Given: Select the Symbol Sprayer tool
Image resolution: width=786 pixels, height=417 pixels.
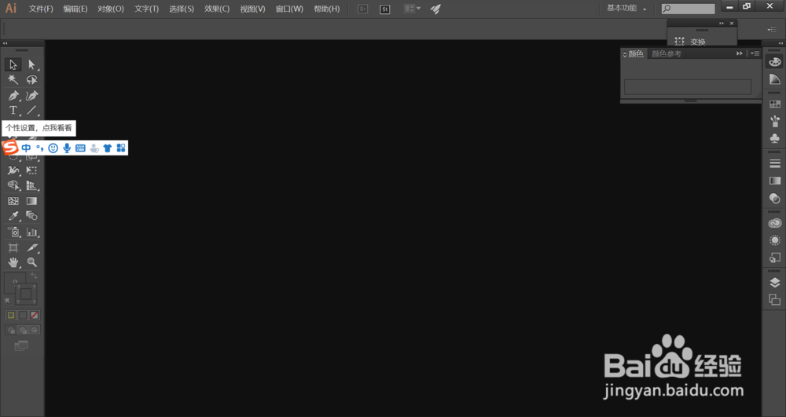Looking at the screenshot, I should pos(13,232).
